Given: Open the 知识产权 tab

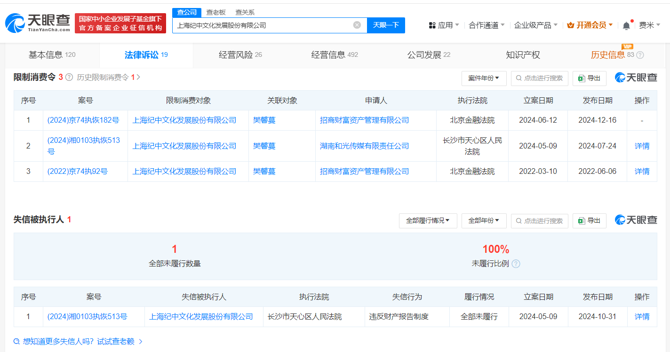Looking at the screenshot, I should pos(523,55).
